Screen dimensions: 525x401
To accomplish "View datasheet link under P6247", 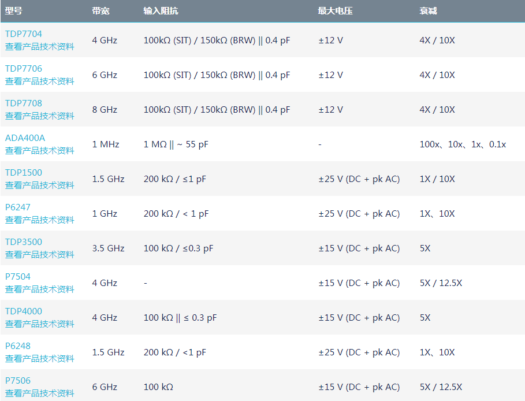I will tap(39, 220).
